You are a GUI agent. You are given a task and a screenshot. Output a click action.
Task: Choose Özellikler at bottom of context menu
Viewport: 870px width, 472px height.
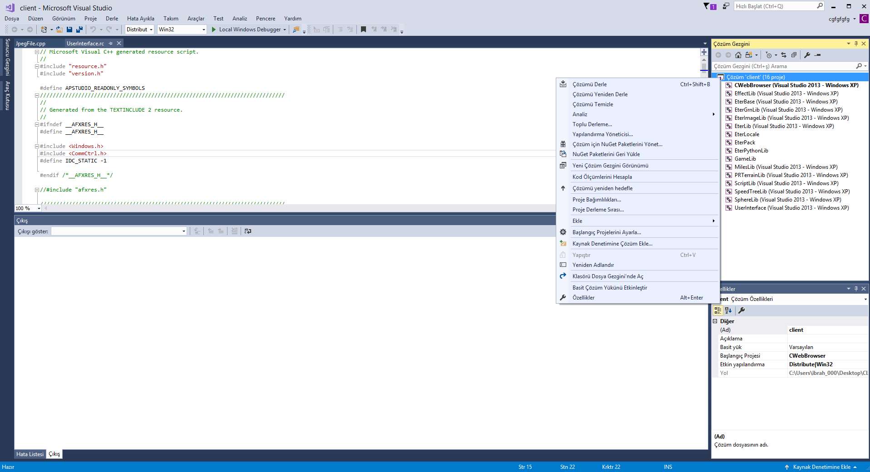pos(638,298)
